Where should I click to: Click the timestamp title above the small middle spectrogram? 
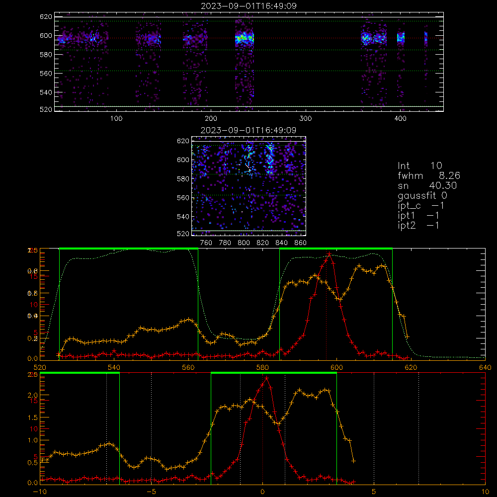pos(248,130)
